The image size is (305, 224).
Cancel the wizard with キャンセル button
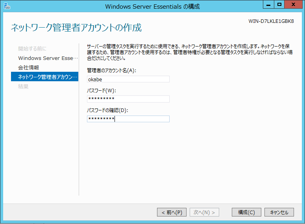pos(279,212)
